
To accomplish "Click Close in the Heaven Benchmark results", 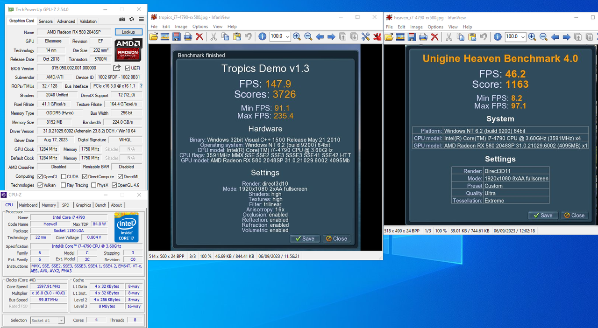I will [574, 215].
